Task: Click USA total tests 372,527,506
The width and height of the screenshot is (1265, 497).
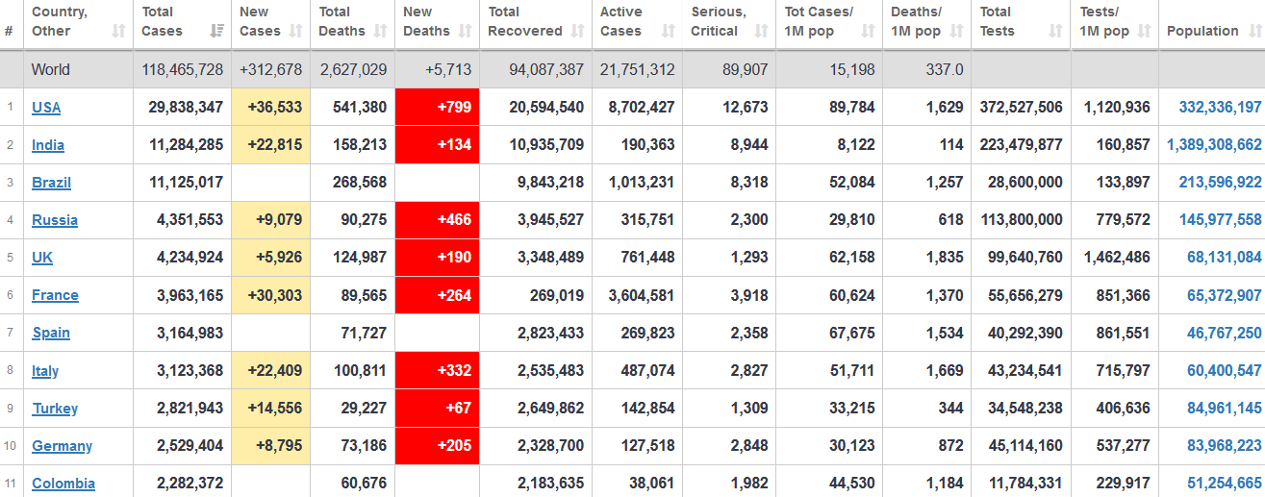Action: coord(1022,107)
